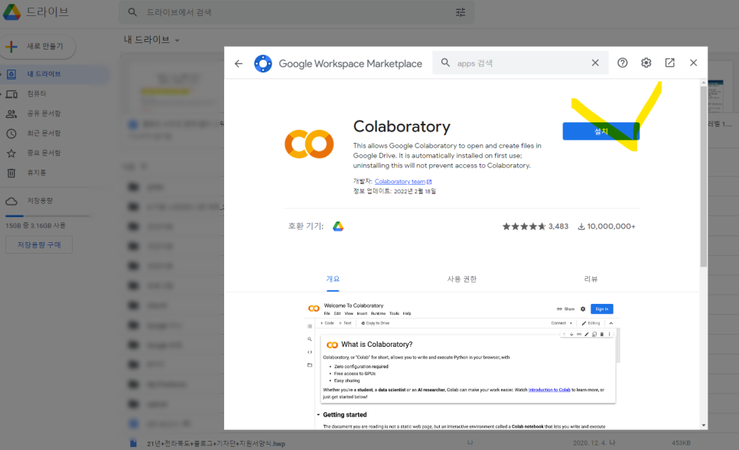Click 저장용량 구매 button

coord(39,244)
